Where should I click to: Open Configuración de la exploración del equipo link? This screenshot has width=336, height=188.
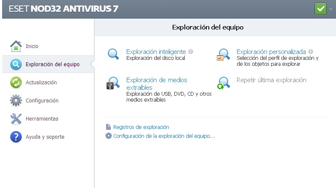coord(164,136)
